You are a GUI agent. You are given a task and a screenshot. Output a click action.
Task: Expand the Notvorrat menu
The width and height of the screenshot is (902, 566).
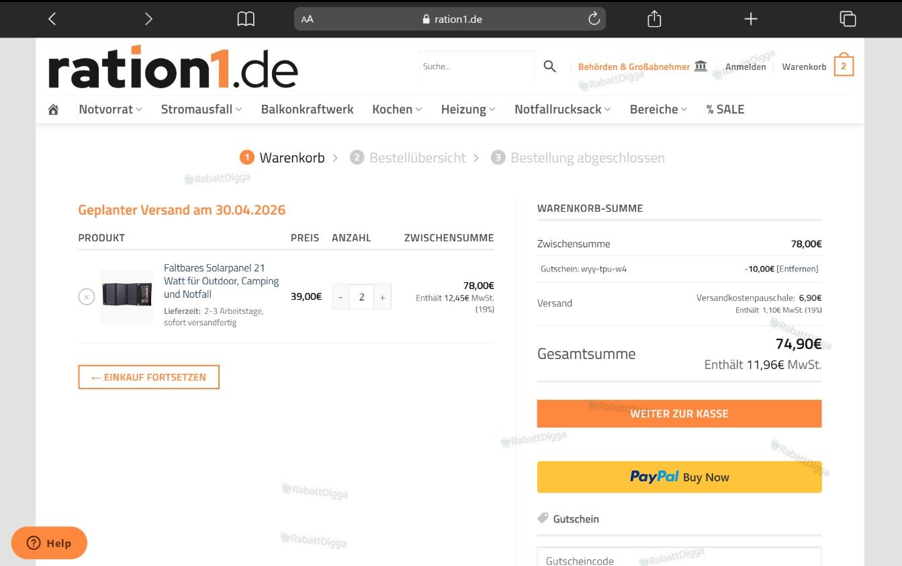(x=110, y=110)
